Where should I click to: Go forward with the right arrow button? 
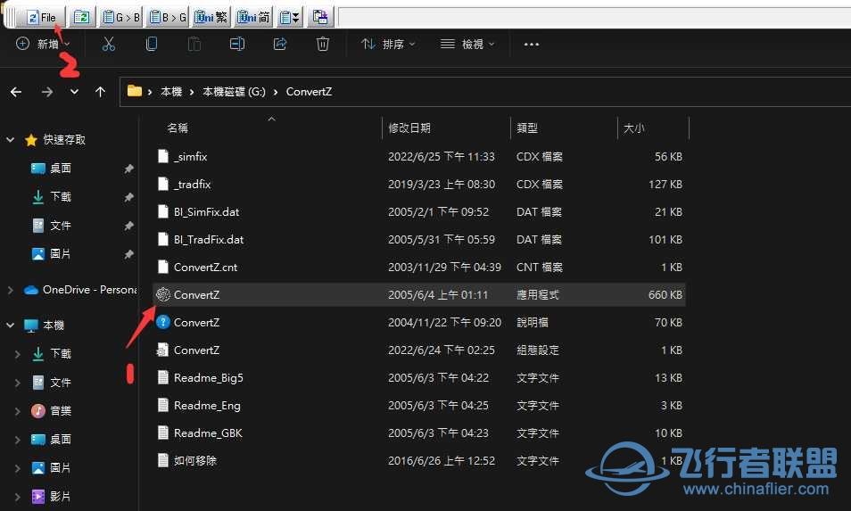[x=47, y=92]
